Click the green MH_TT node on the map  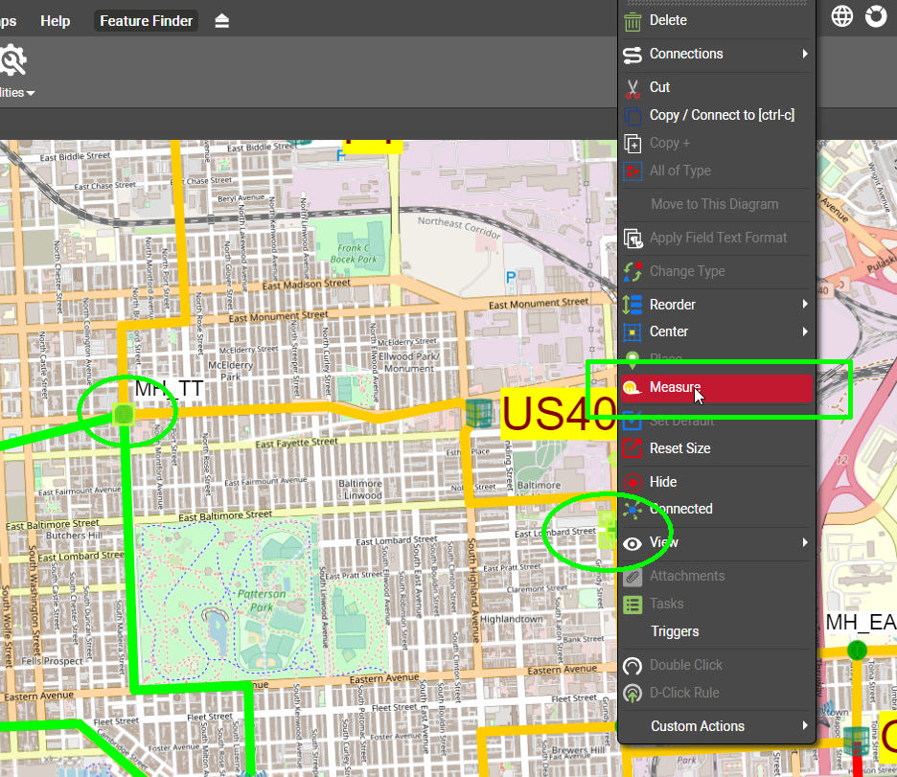point(123,414)
